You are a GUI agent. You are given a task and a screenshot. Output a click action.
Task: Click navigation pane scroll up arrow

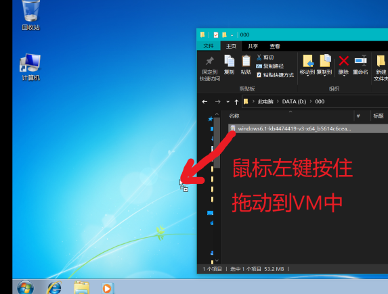coord(217,114)
